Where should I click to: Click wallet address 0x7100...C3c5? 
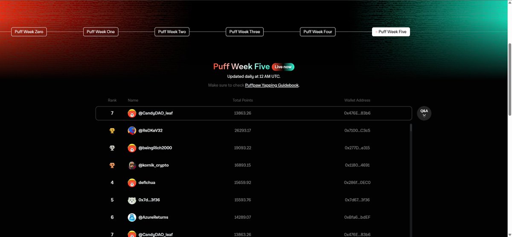(357, 131)
